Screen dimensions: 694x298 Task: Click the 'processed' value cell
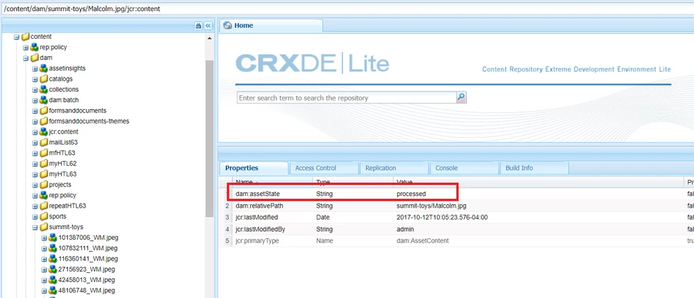click(x=411, y=194)
